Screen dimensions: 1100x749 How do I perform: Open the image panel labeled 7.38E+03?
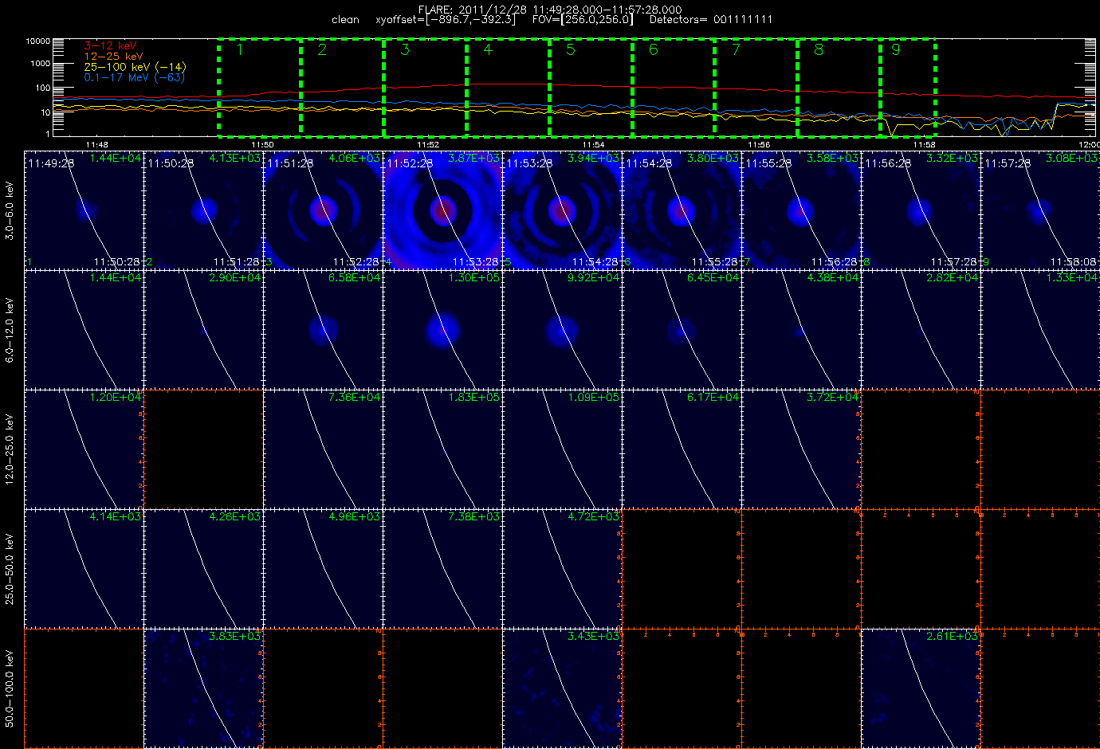[x=442, y=569]
